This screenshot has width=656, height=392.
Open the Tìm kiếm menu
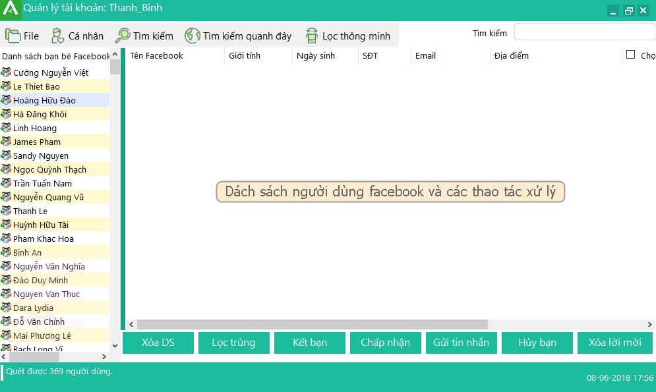144,36
